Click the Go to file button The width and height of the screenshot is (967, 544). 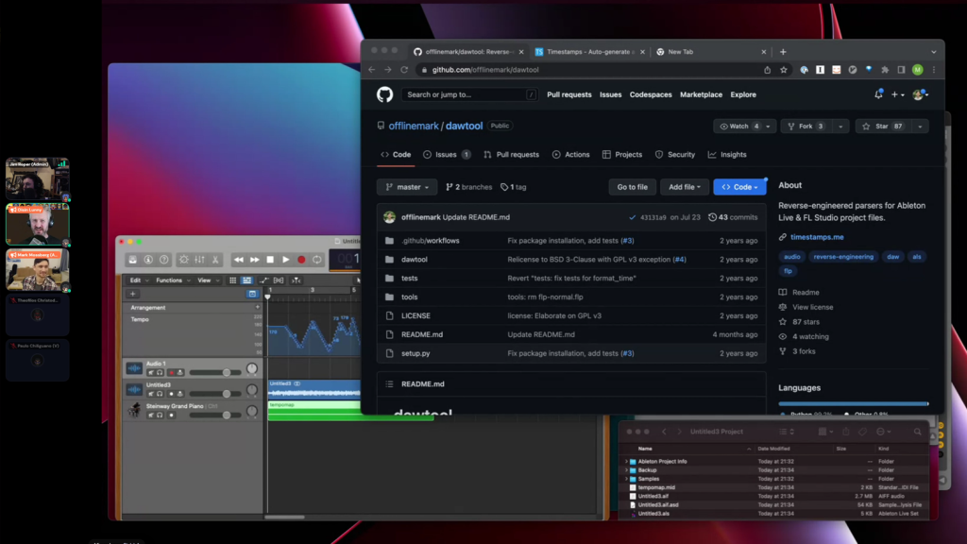pyautogui.click(x=632, y=187)
